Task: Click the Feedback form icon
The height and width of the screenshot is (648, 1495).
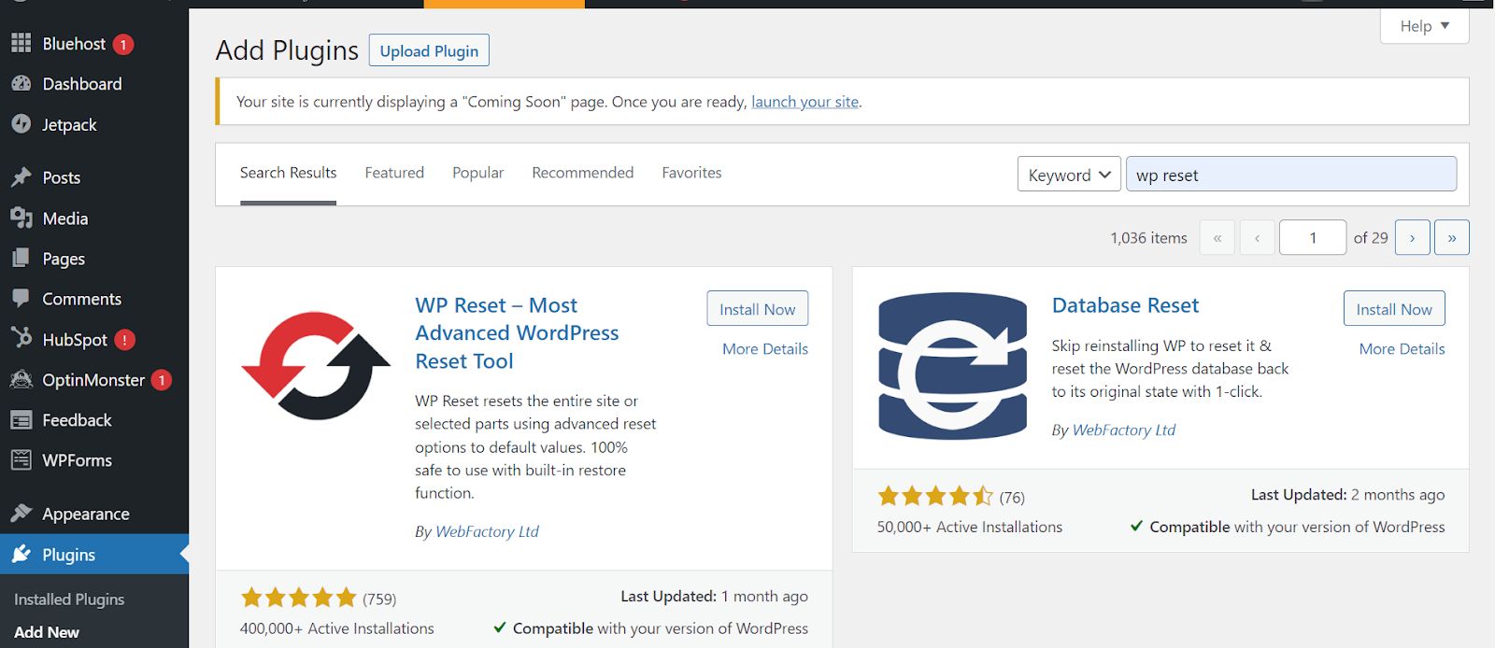Action: 21,420
